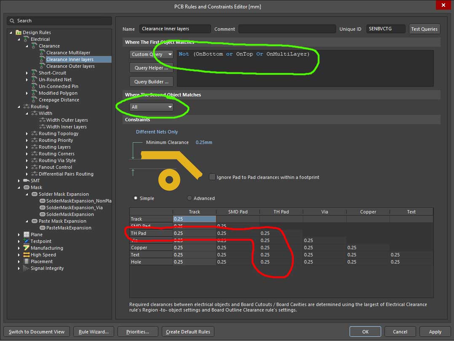Image resolution: width=454 pixels, height=341 pixels.
Task: Select the Simple radio button
Action: (136, 198)
